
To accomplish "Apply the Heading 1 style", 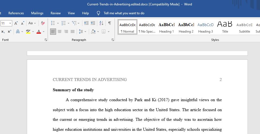I will [167, 27].
